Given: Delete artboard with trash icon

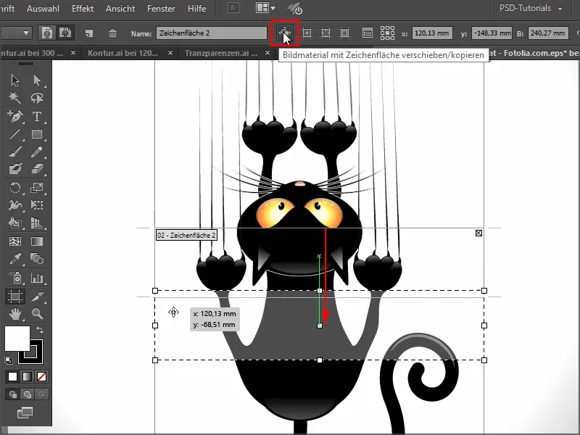Looking at the screenshot, I should pyautogui.click(x=113, y=33).
